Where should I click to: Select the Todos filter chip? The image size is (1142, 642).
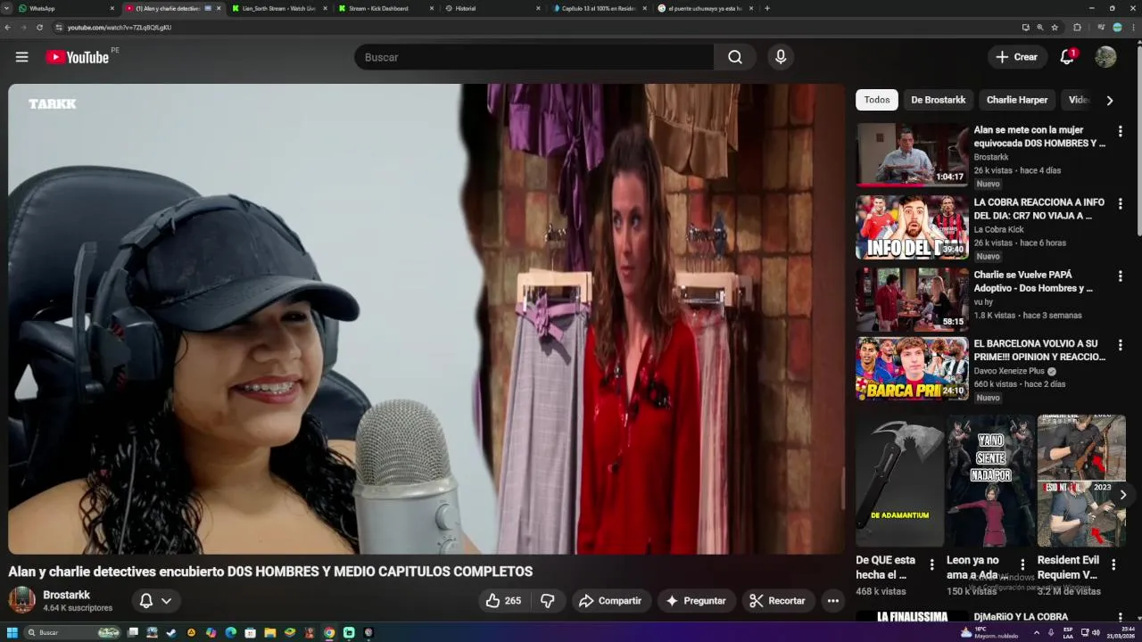pyautogui.click(x=876, y=100)
